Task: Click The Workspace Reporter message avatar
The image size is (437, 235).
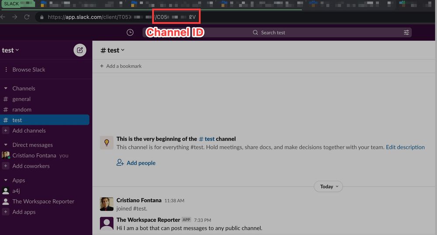Action: (x=106, y=224)
